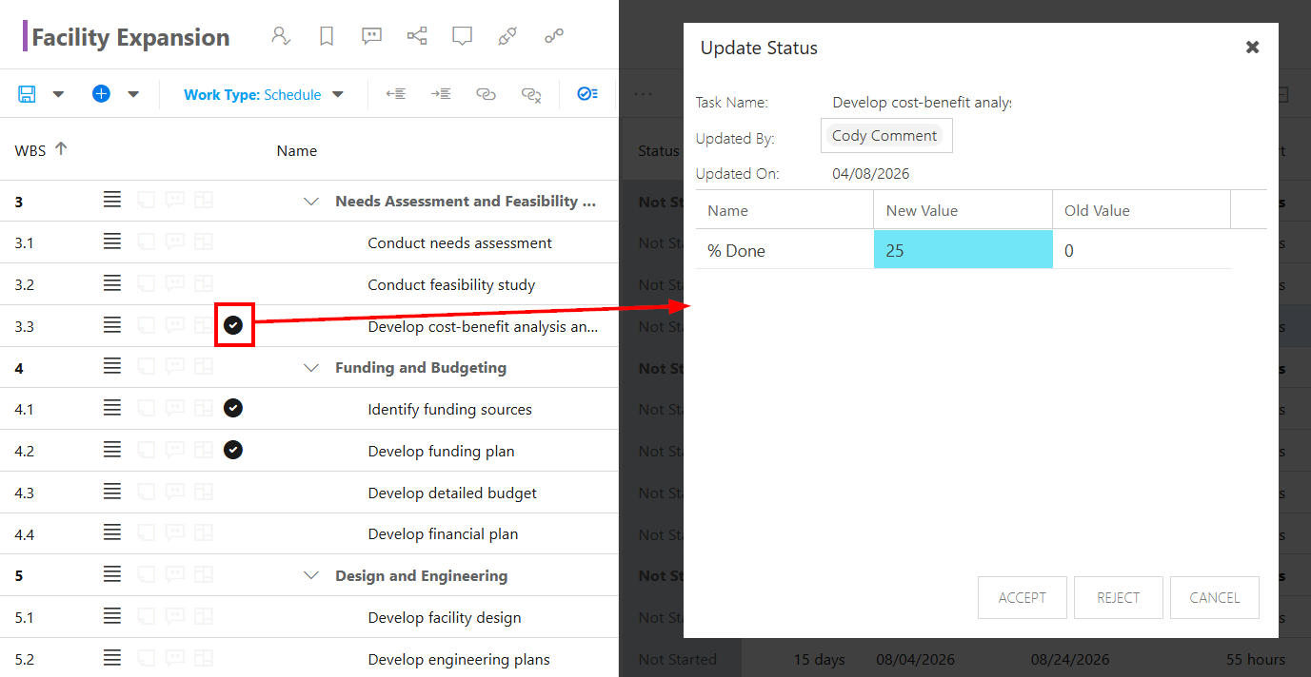Select the Conduct needs assessment task
Screen dimensions: 1311x677
pos(460,242)
